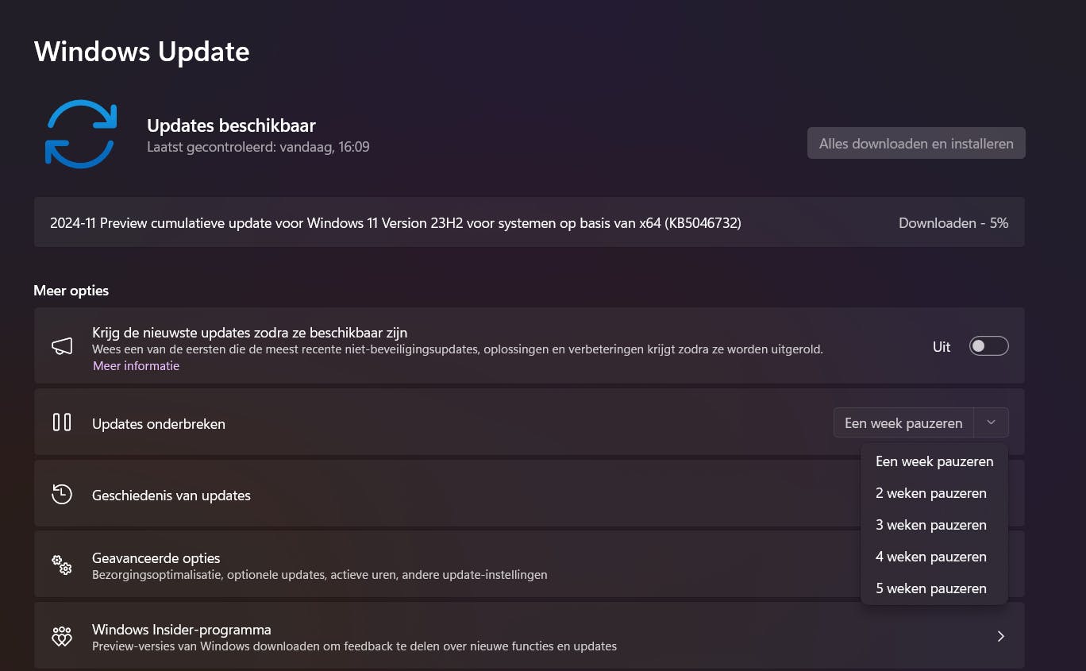This screenshot has height=671, width=1086.
Task: Toggle the newest updates switch on
Action: (988, 346)
